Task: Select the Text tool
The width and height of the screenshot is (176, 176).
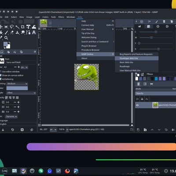Action: coord(34,32)
